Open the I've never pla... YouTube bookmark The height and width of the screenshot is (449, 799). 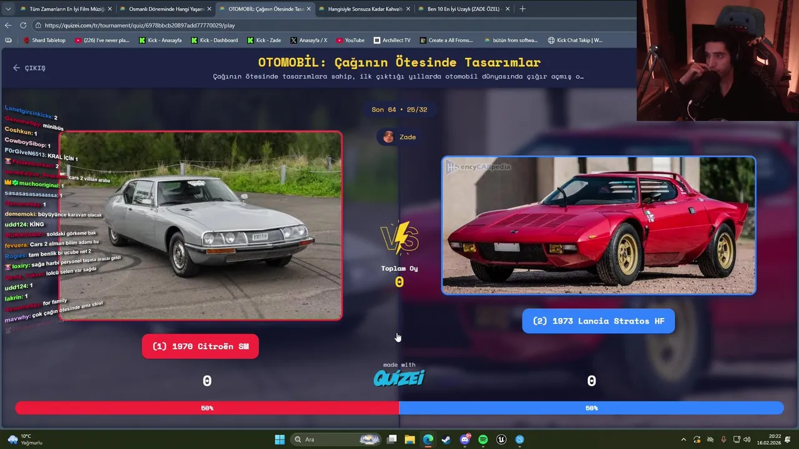pyautogui.click(x=102, y=40)
